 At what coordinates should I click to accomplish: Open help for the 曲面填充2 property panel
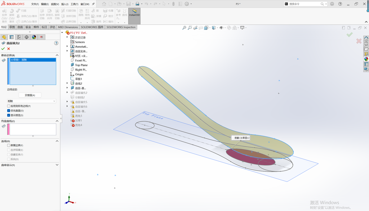pyautogui.click(x=56, y=43)
